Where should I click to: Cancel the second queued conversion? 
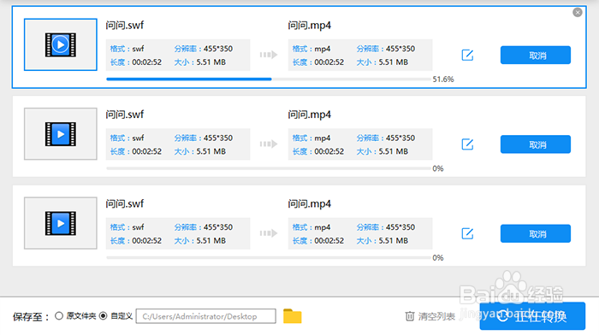tap(536, 144)
